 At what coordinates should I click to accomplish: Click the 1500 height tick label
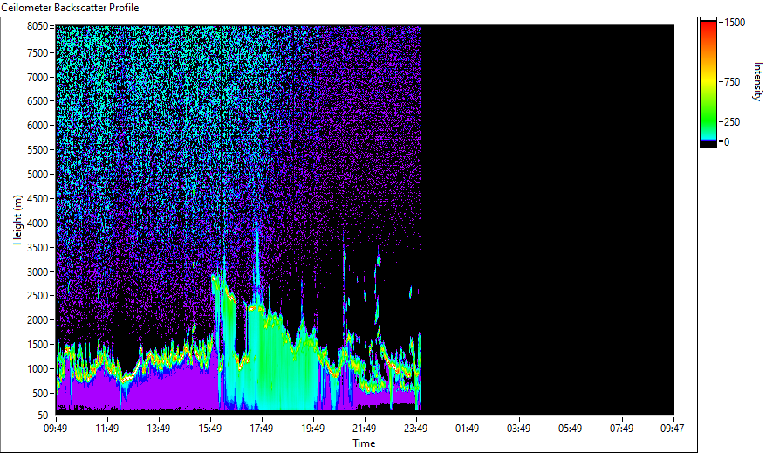point(38,345)
